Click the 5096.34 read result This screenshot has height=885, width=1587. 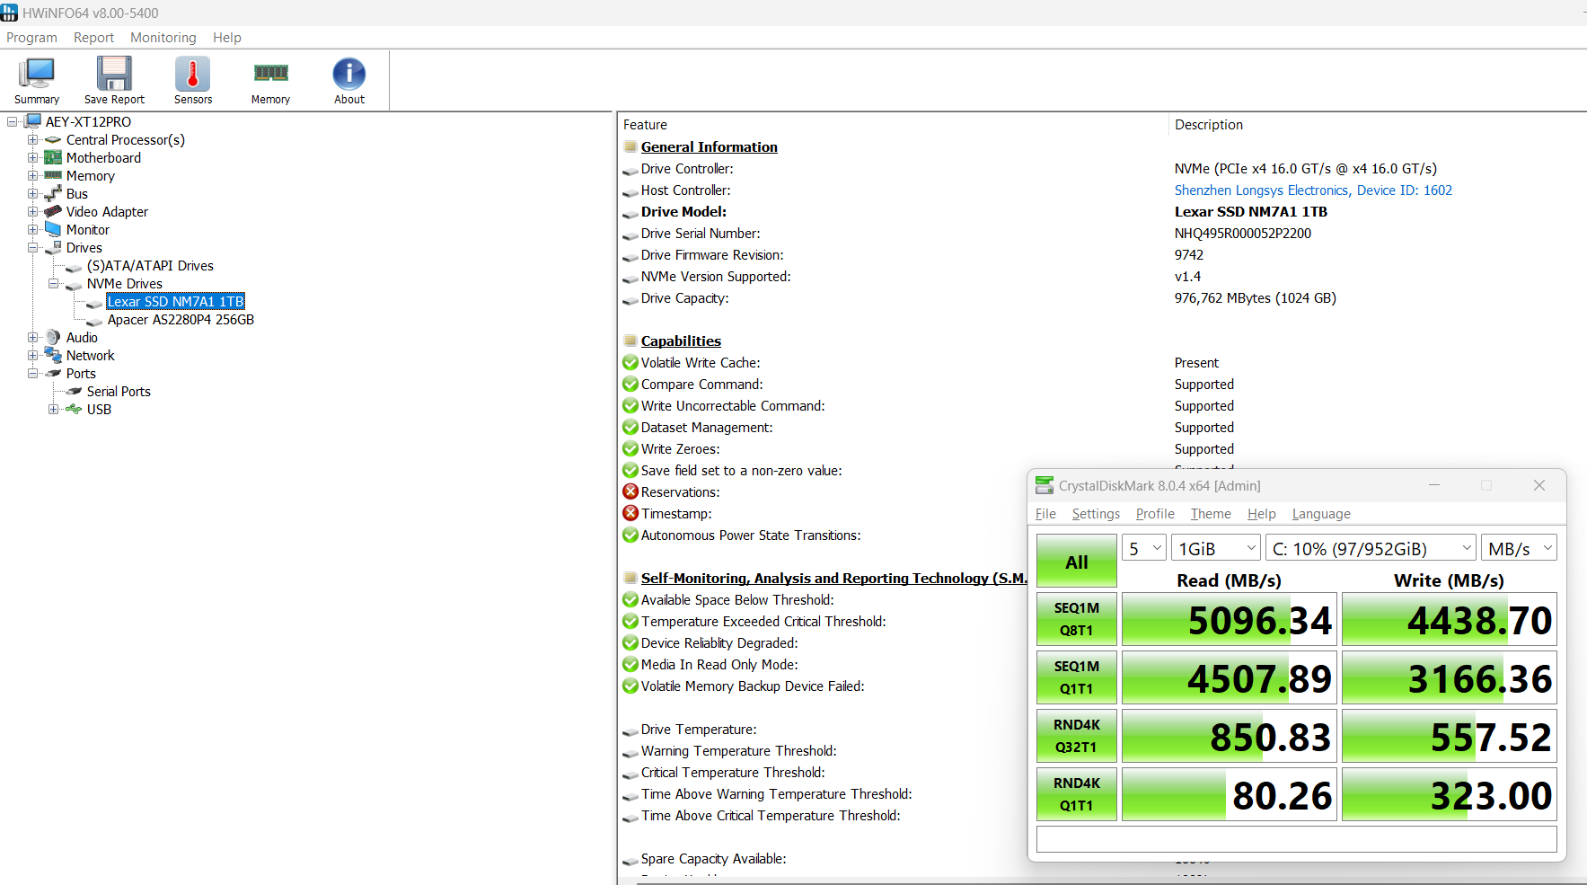pos(1230,619)
